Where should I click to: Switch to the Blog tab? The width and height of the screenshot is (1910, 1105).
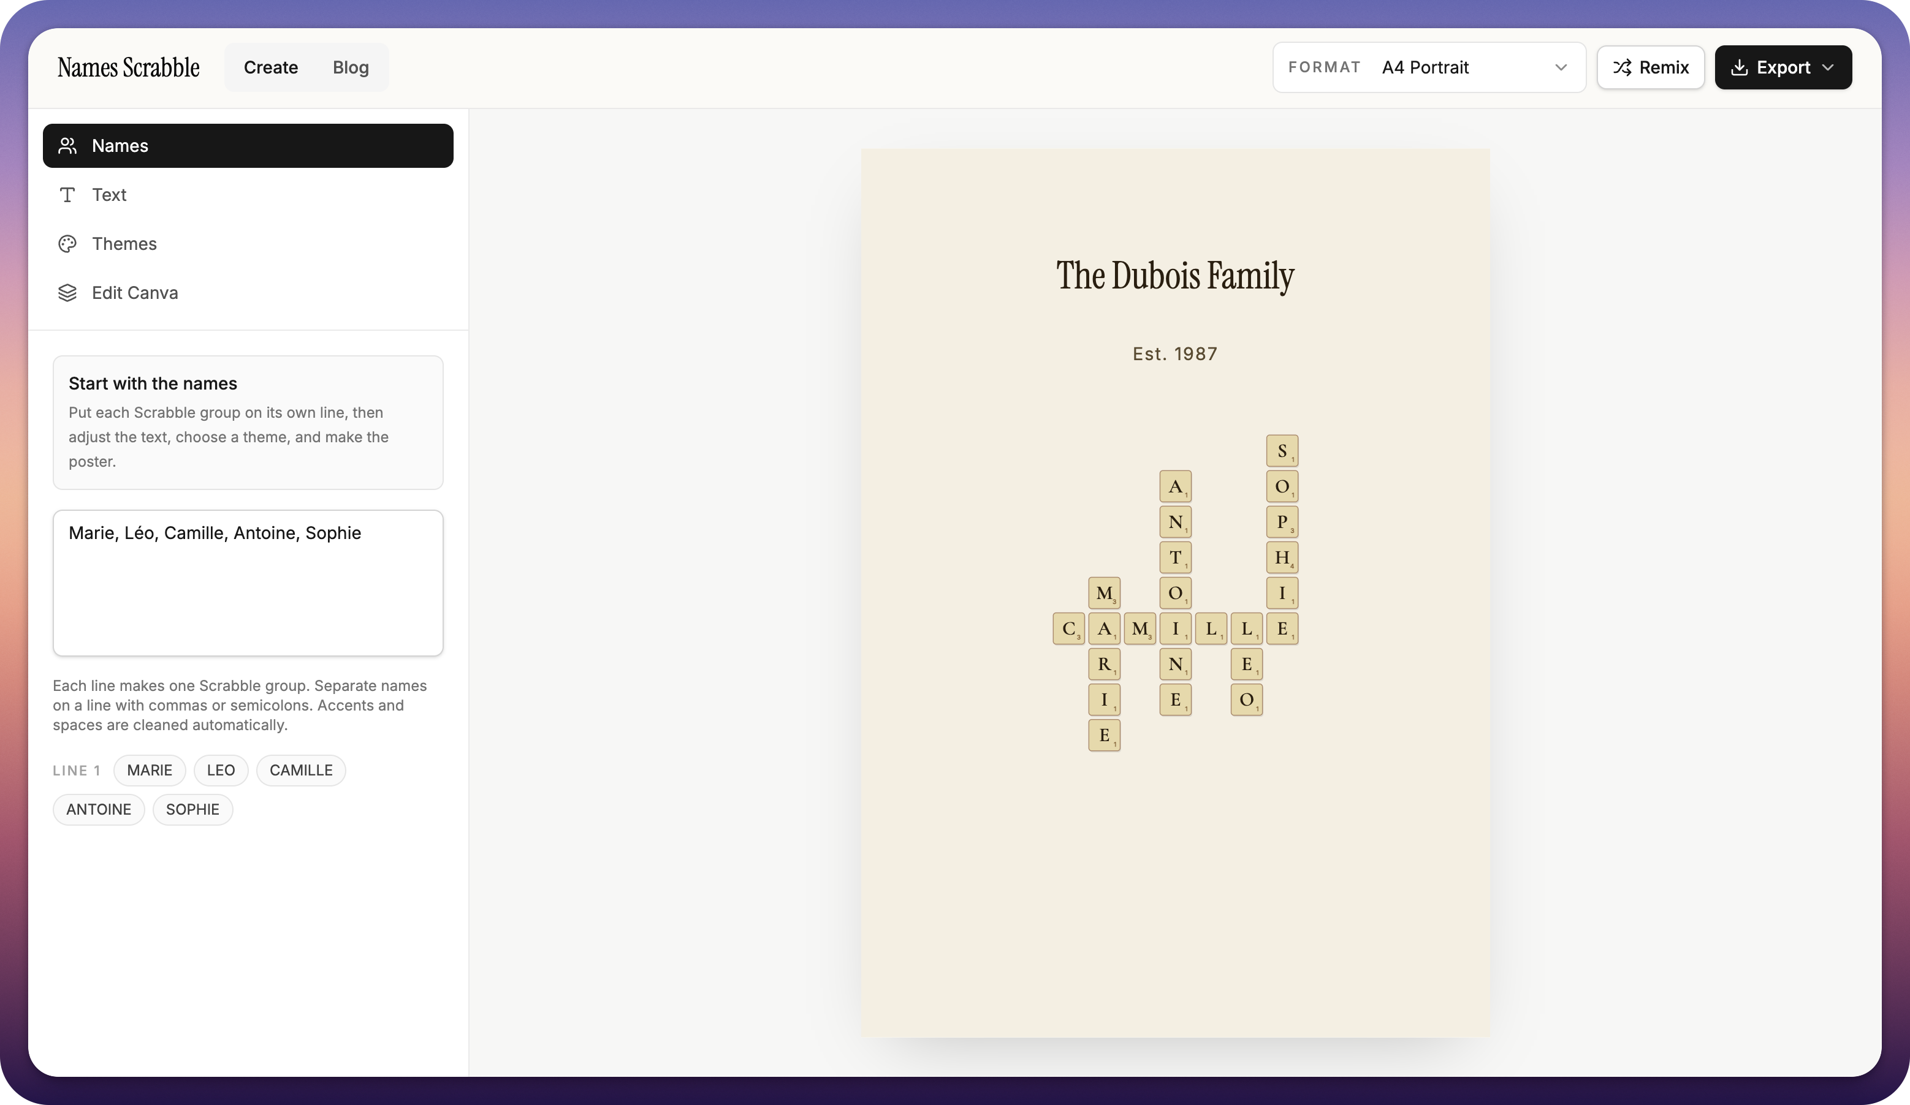tap(351, 67)
